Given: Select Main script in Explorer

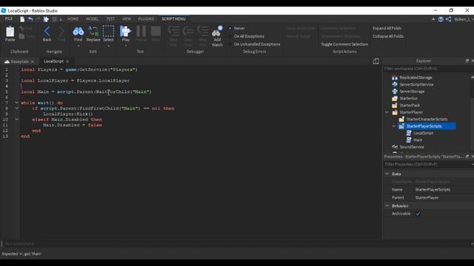Looking at the screenshot, I should point(418,140).
